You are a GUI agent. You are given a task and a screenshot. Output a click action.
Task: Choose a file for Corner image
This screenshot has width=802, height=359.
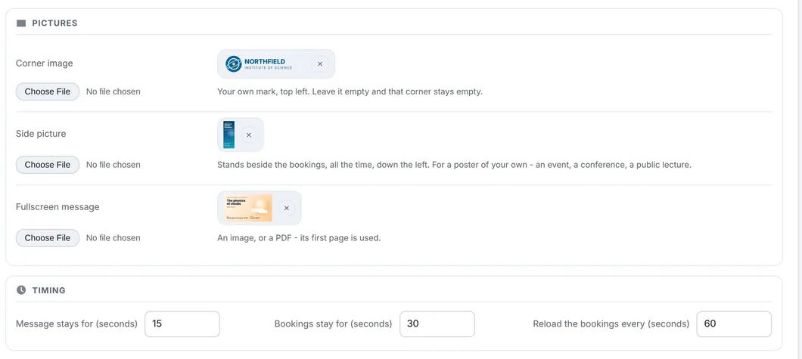[x=48, y=91]
